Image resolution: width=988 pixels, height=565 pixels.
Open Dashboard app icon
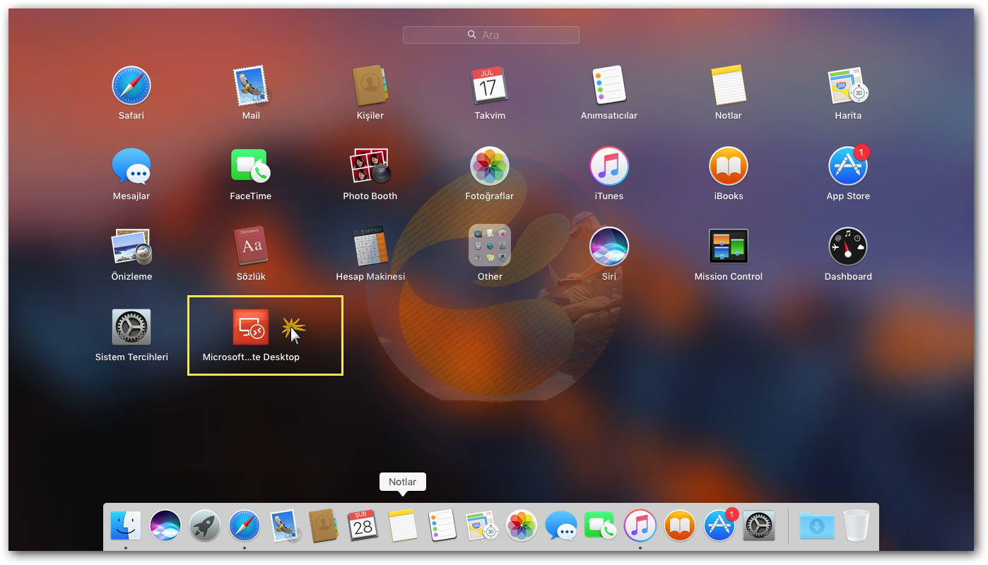coord(848,247)
